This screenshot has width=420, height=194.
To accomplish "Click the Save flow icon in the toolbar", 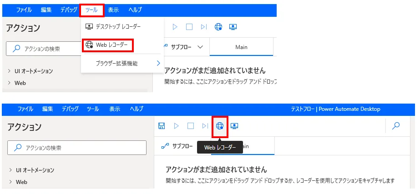I will 162,126.
